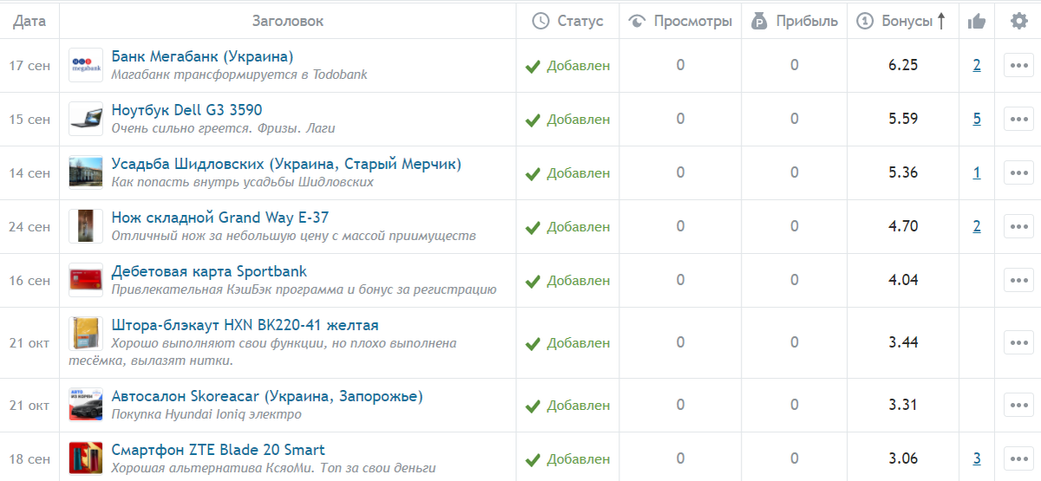
Task: Click bonus value 5.59
Action: tap(903, 120)
